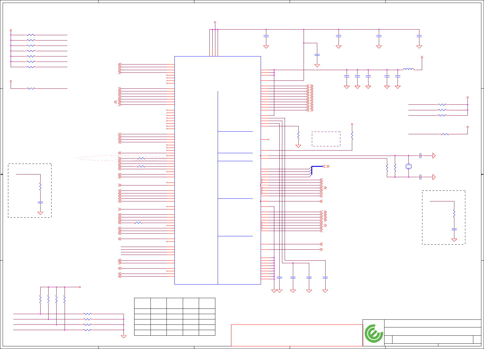
Task: Select the large blue IC component body
Action: pos(218,170)
